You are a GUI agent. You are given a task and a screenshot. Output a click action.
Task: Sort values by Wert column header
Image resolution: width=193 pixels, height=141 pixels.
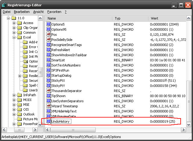(x=167, y=18)
